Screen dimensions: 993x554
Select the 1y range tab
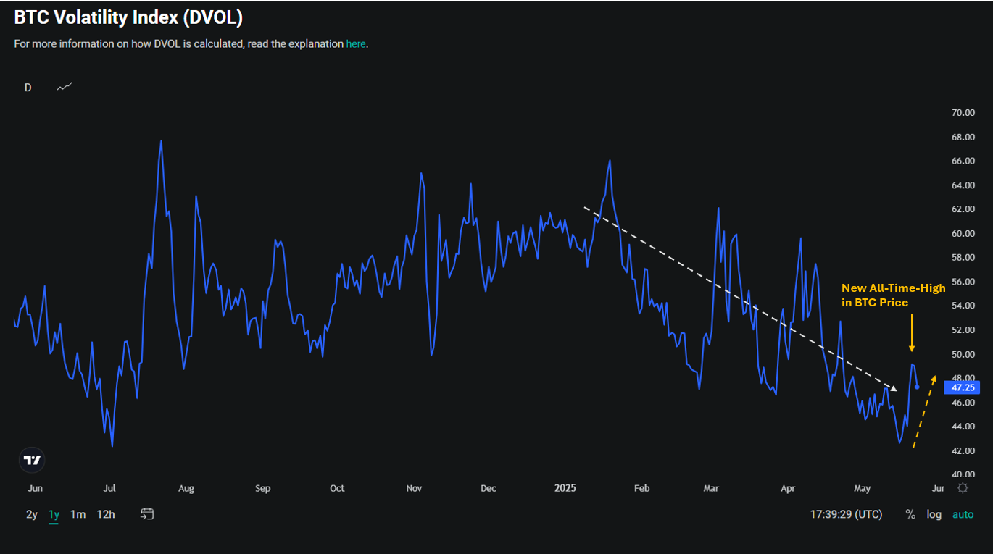click(x=54, y=514)
